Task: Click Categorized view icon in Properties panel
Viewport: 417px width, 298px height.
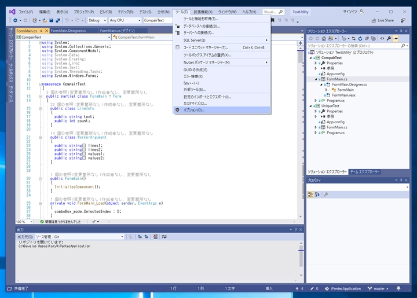Action: coord(310,194)
